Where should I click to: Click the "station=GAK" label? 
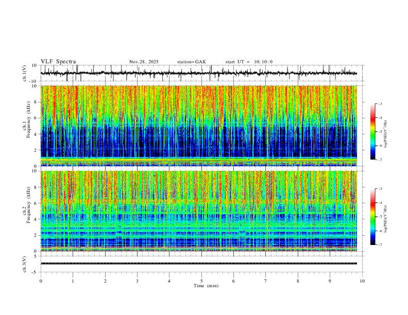(191, 62)
